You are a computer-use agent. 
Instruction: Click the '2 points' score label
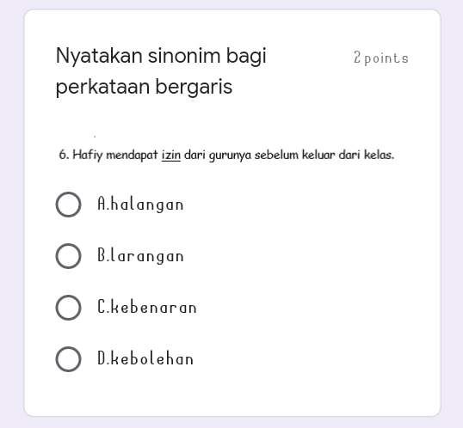coord(381,58)
